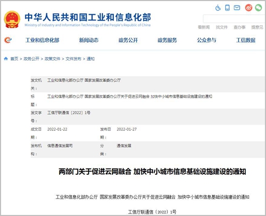Open the 新闻动态 navigation menu

89,40
